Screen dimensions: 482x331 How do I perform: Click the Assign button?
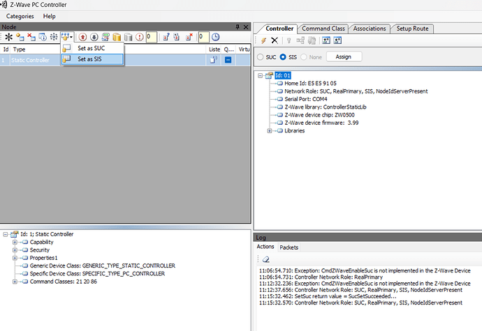click(344, 56)
